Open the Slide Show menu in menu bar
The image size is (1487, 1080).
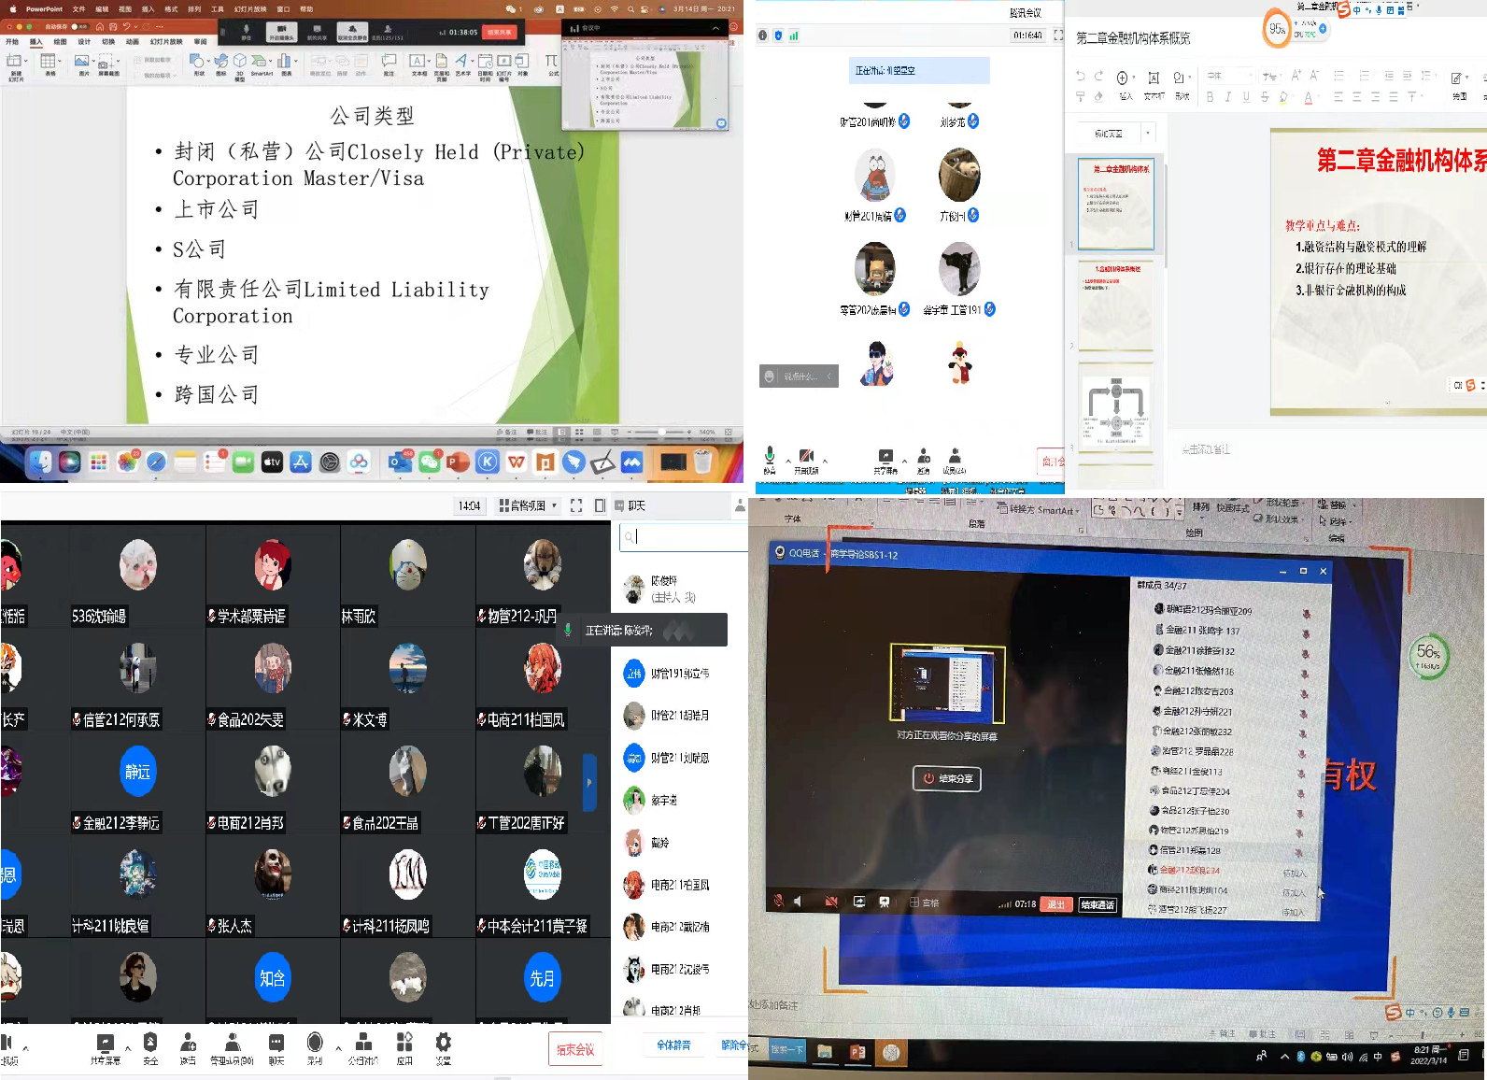249,9
